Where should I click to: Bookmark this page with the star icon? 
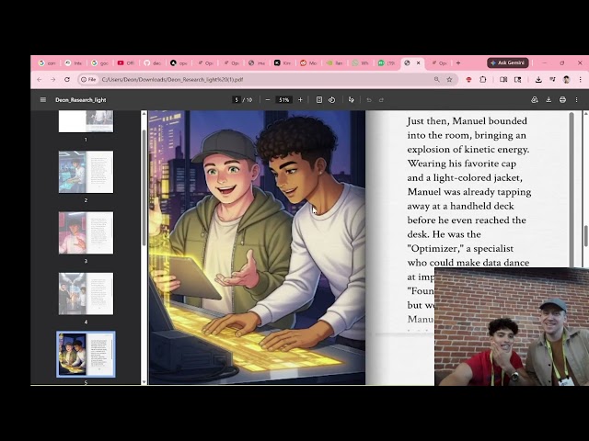(x=449, y=80)
